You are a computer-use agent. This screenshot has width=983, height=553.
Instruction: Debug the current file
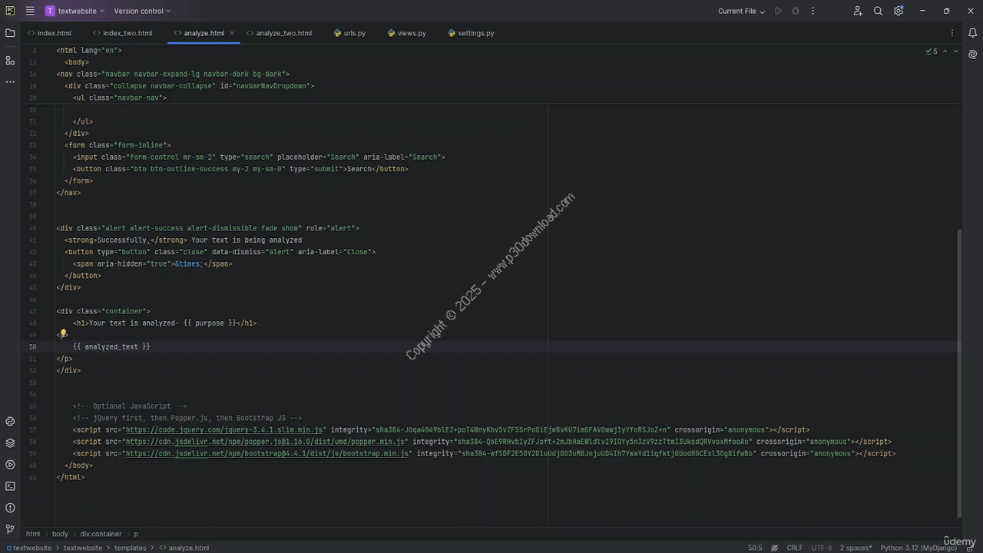796,11
